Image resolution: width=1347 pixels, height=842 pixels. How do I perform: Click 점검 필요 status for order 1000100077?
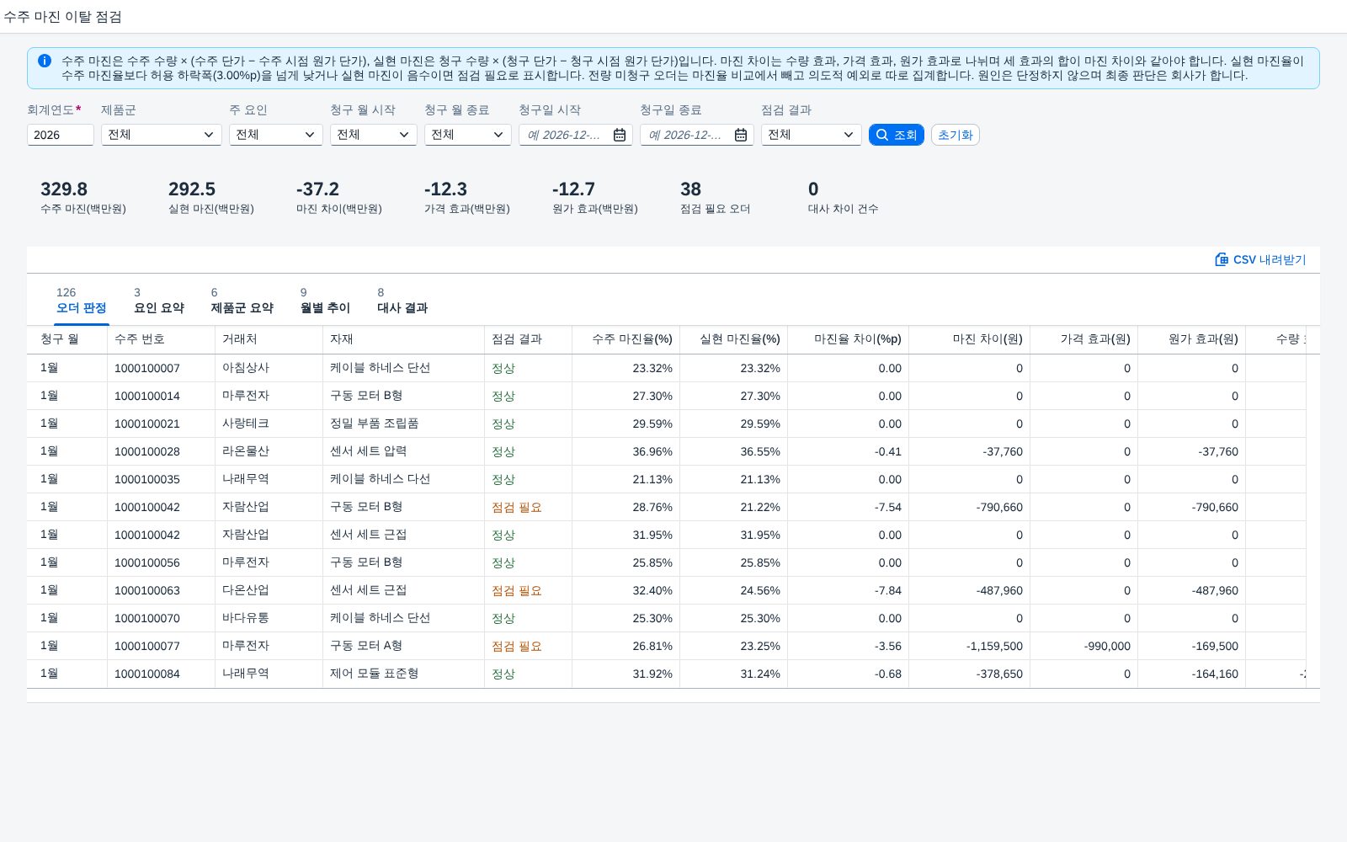click(517, 646)
